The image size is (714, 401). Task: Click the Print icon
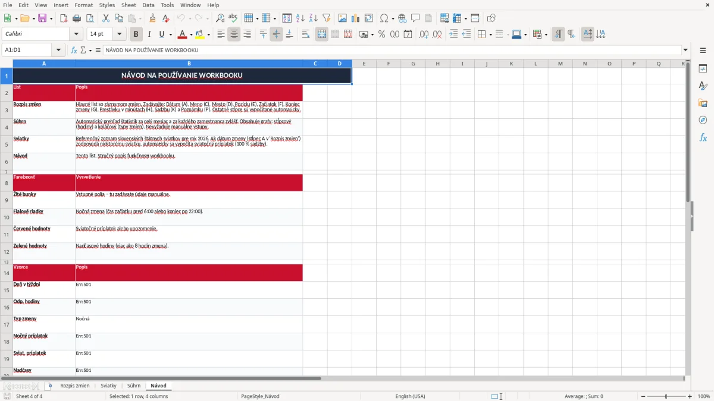click(76, 18)
